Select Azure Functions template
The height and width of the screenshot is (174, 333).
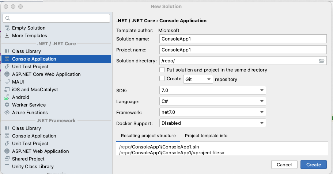click(56, 112)
